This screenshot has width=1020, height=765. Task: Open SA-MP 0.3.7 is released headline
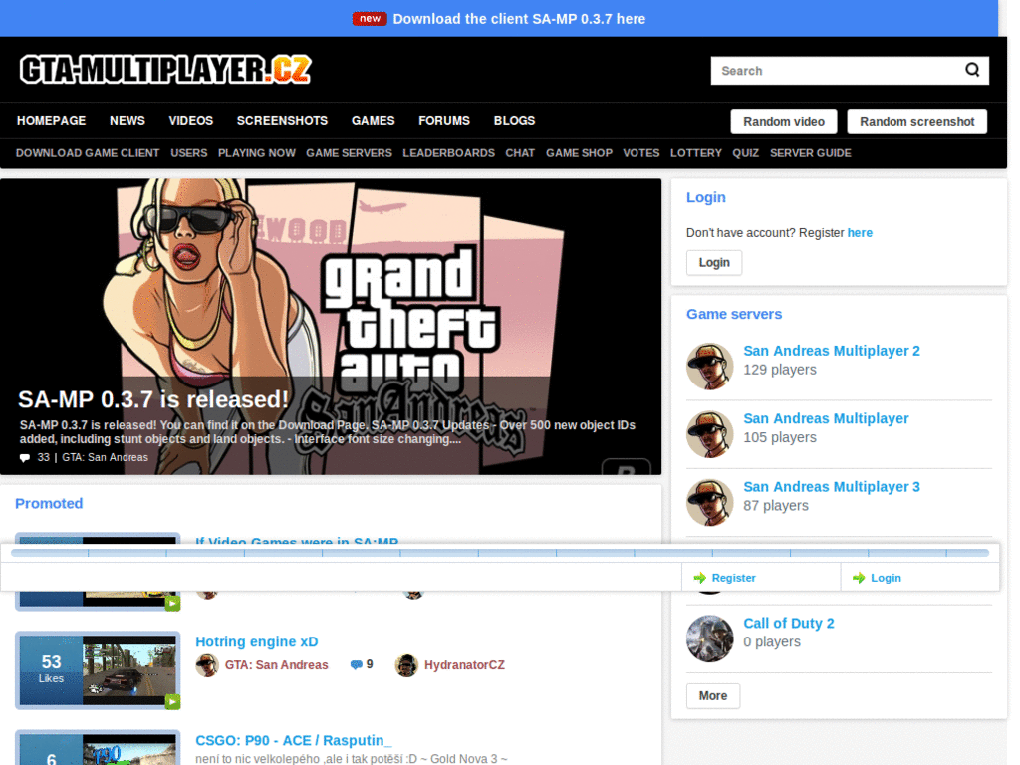point(152,399)
